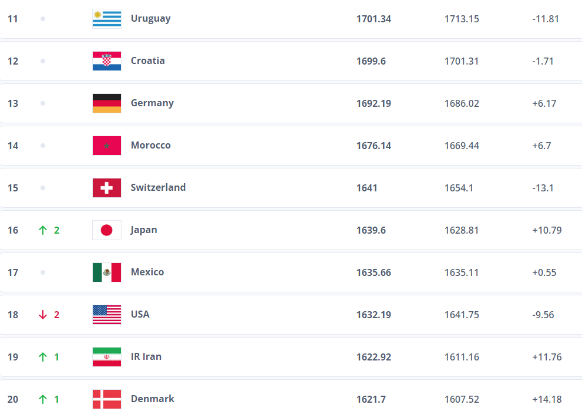This screenshot has height=418, width=582.
Task: Click the Morocco flag icon
Action: pyautogui.click(x=107, y=146)
